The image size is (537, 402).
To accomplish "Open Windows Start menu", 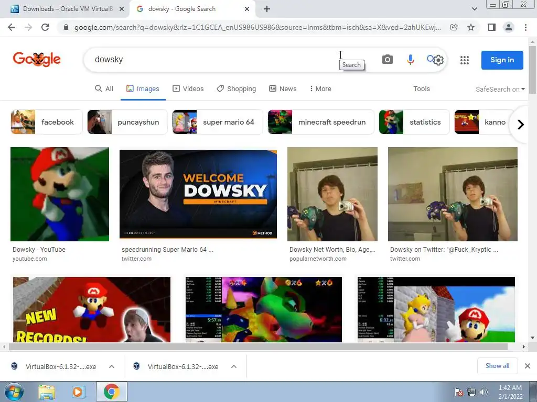I will 14,392.
